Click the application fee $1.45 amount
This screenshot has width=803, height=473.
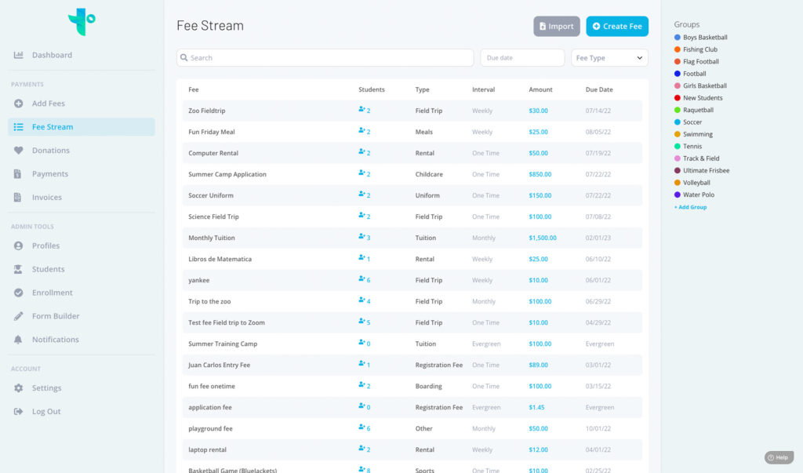pyautogui.click(x=536, y=407)
